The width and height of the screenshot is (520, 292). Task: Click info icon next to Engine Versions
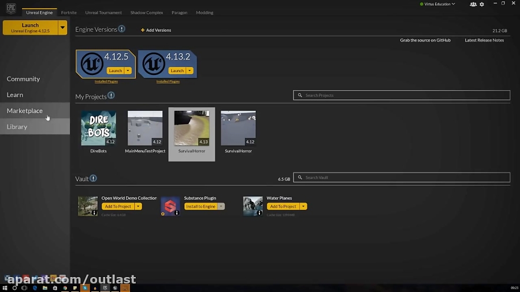click(x=122, y=29)
